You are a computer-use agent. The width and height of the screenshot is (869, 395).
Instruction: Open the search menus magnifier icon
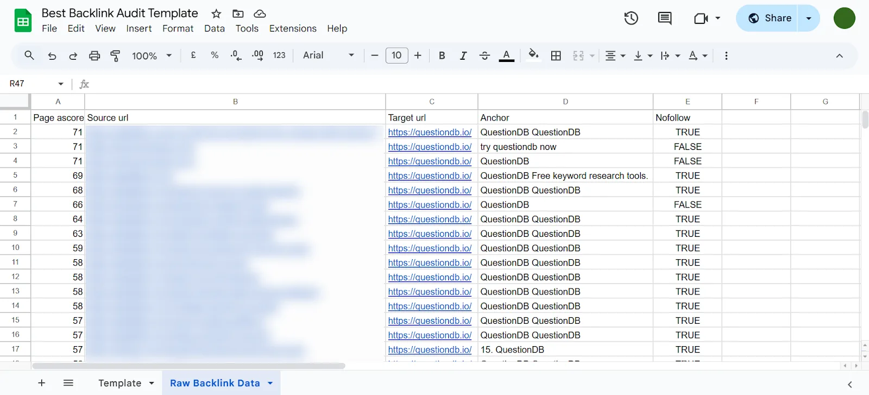[x=29, y=55]
